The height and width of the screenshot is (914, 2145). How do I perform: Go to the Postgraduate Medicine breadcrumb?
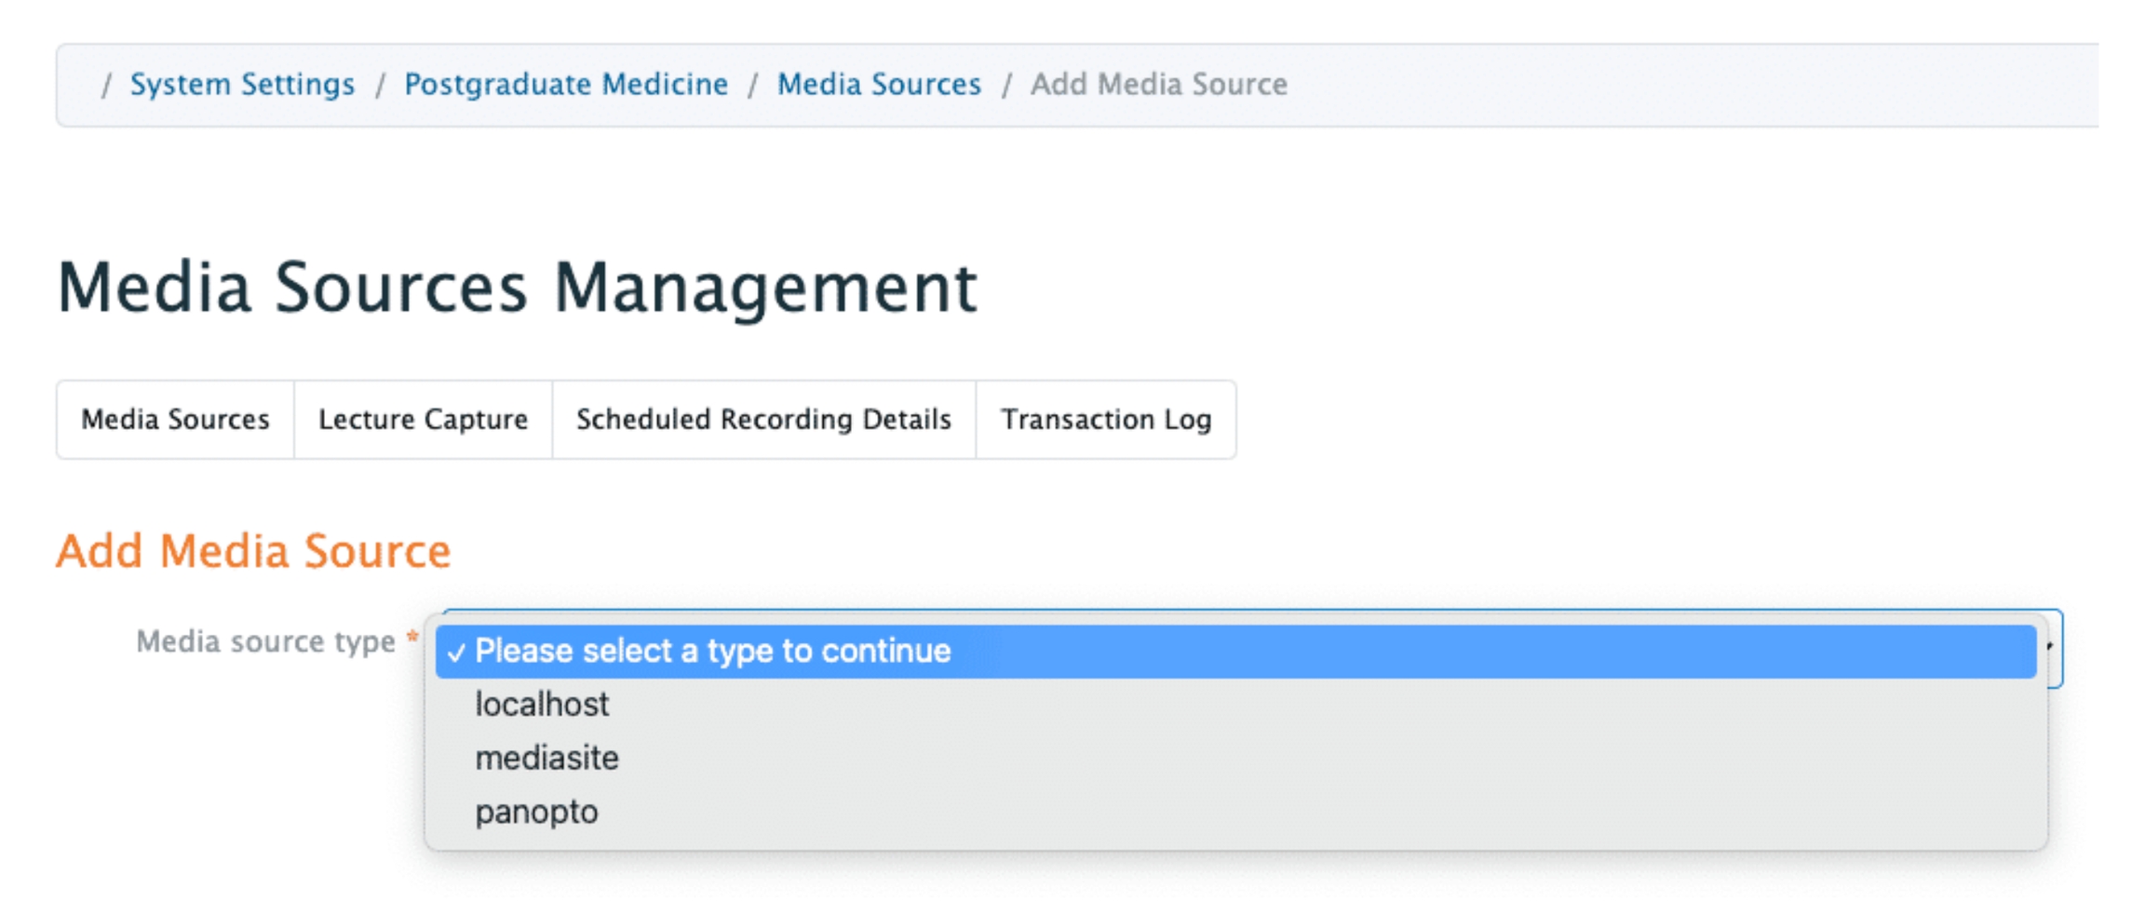pyautogui.click(x=565, y=85)
